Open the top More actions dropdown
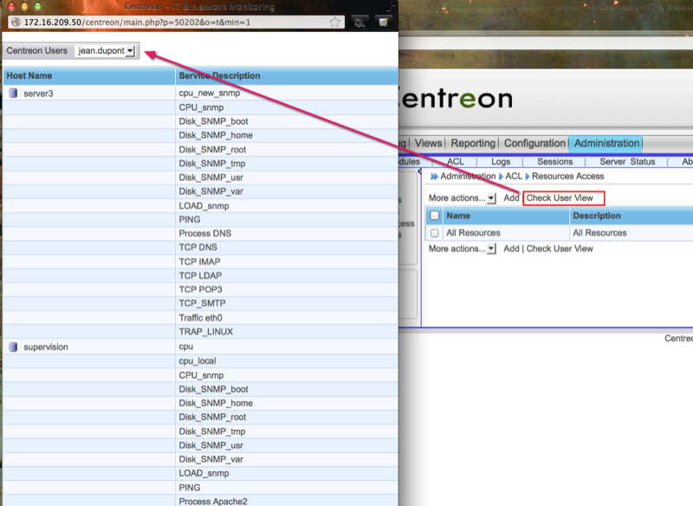This screenshot has height=506, width=693. coord(462,198)
